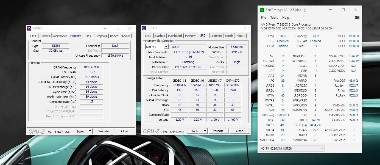Click Validate in the CPU-Z Memory window
The image size is (380, 165).
tap(104, 131)
